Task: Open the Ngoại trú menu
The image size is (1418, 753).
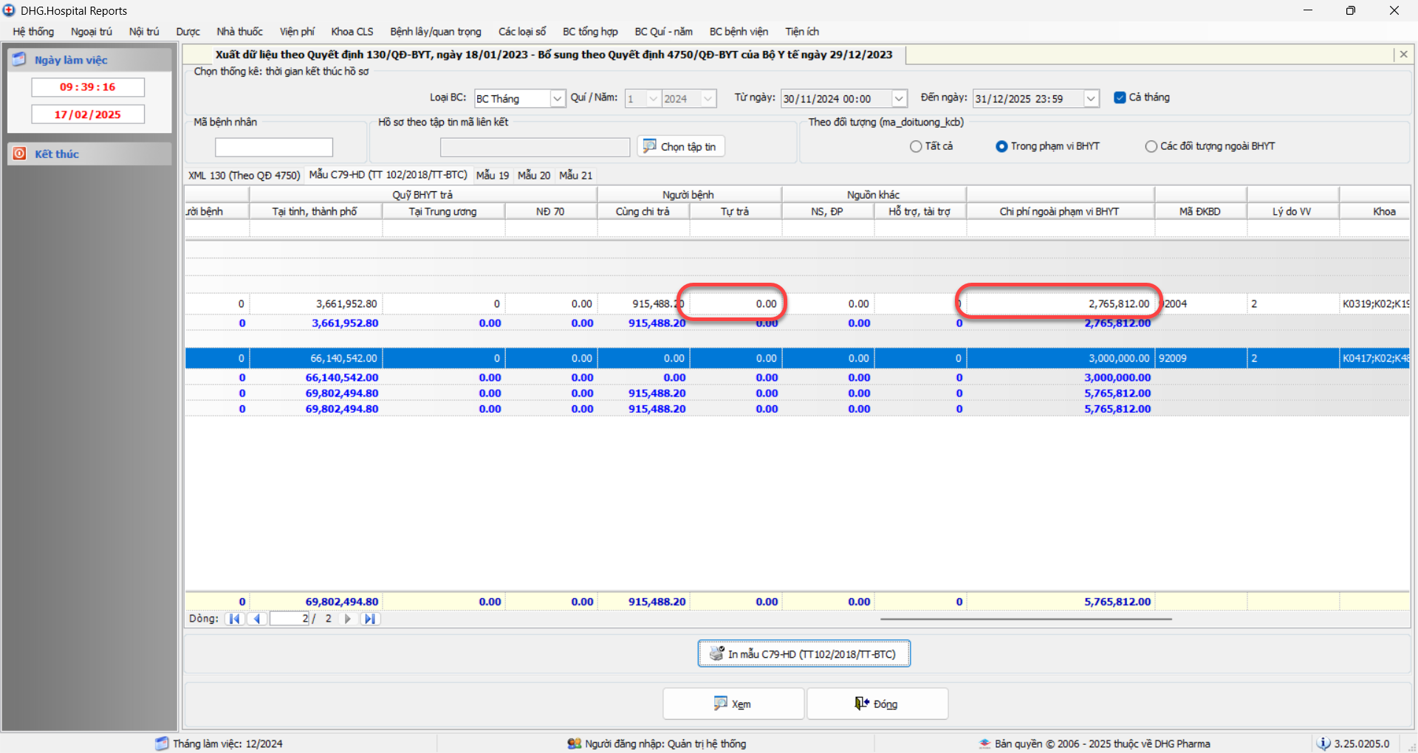Action: [x=92, y=32]
